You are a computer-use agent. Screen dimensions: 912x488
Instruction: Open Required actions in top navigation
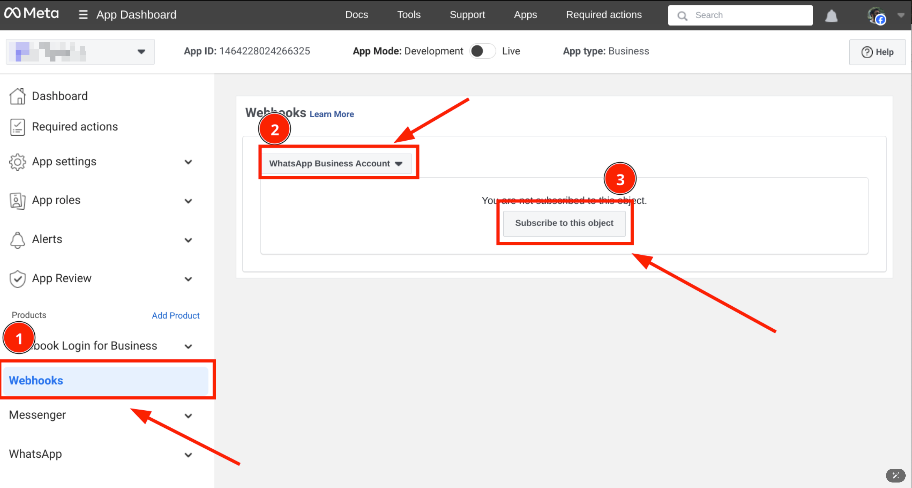[603, 15]
